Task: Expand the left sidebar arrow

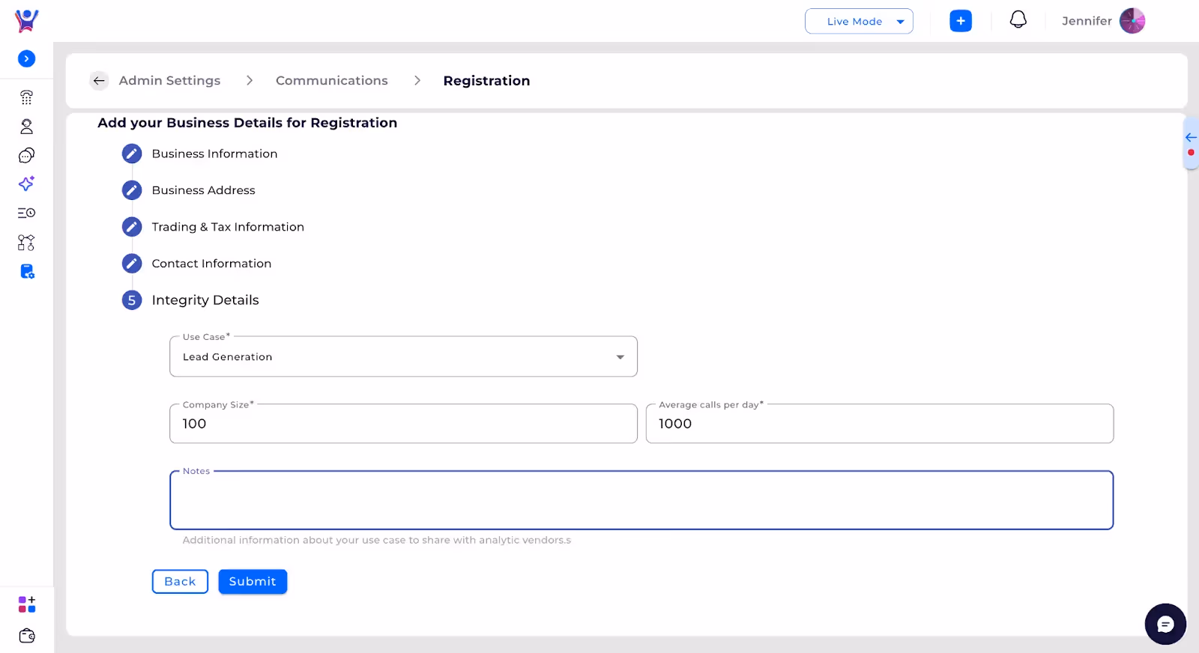Action: 26,58
